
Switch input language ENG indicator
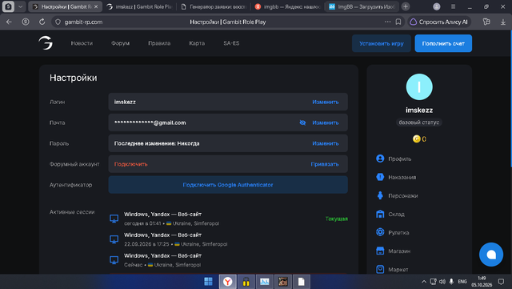pos(462,282)
